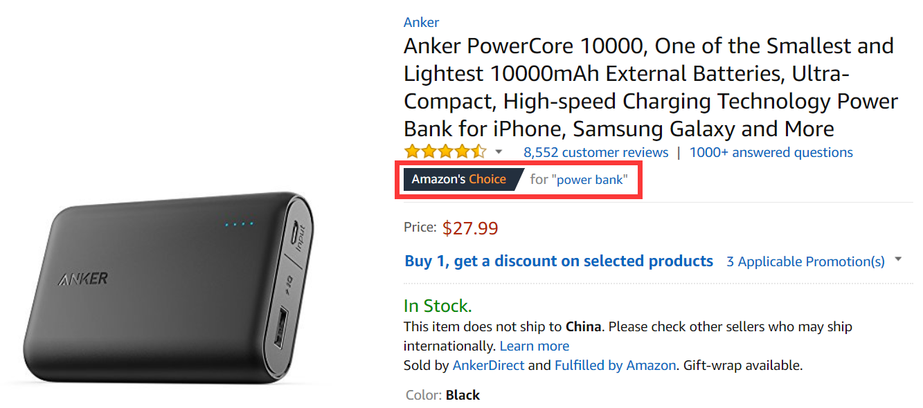Click the star rating icons
The width and height of the screenshot is (923, 408).
[x=445, y=151]
